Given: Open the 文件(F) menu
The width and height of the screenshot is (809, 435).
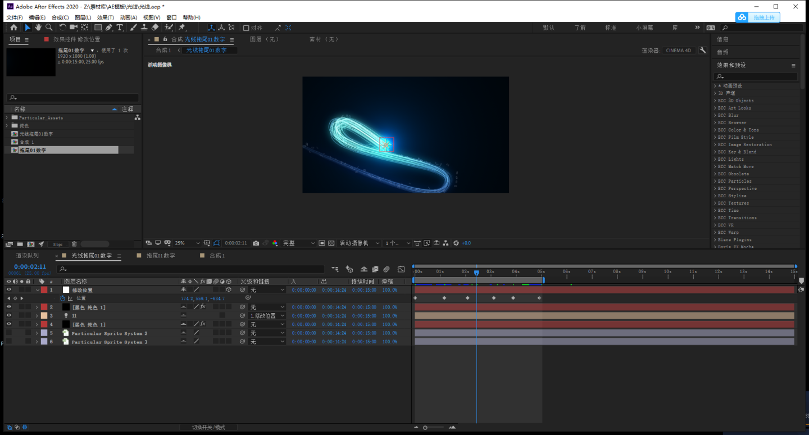Looking at the screenshot, I should [x=14, y=17].
